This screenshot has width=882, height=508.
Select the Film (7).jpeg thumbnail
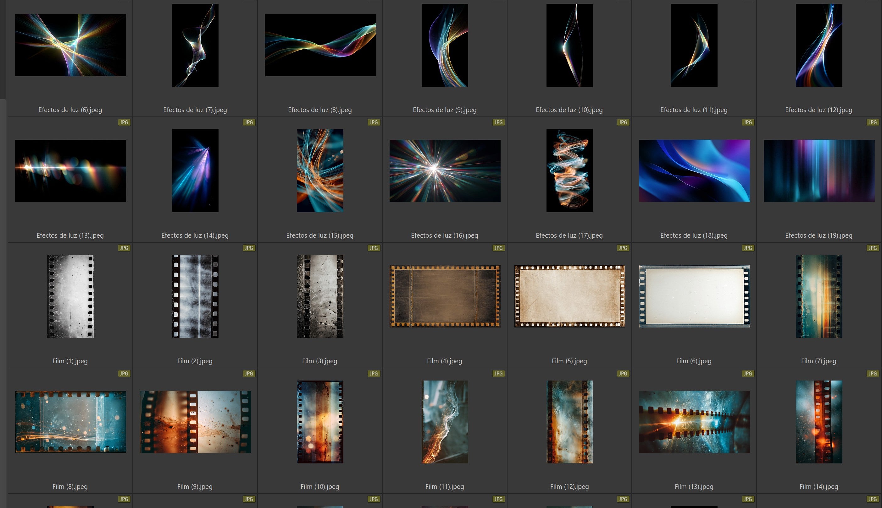819,296
